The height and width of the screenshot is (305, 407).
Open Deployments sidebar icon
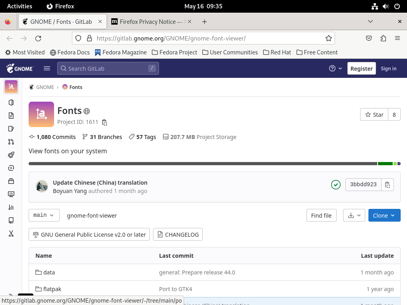point(11,168)
